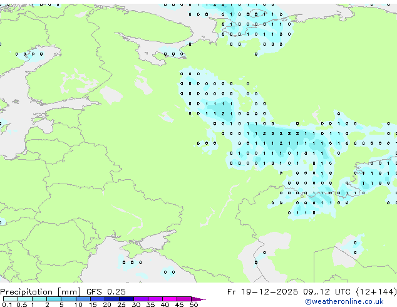Image resolution: width=397 pixels, height=307 pixels.
Task: Select the 30–35 mm purple swatch
Action: coord(141,299)
